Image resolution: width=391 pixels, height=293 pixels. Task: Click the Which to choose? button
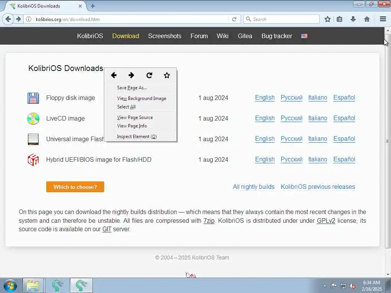pyautogui.click(x=75, y=187)
